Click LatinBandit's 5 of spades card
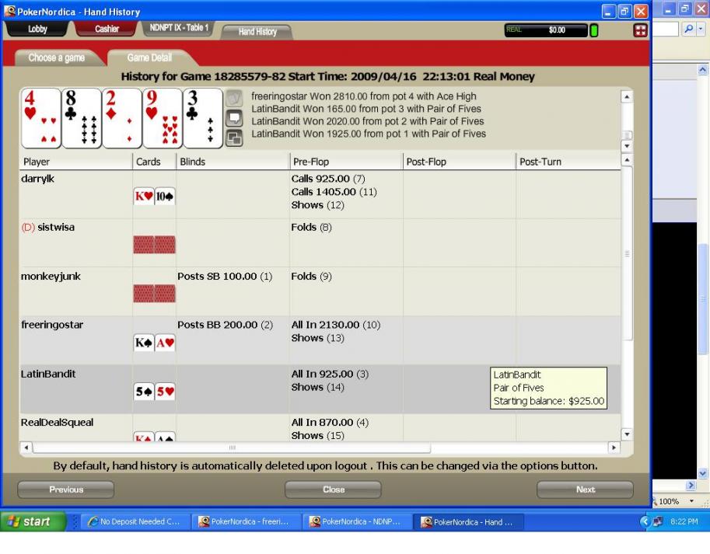The height and width of the screenshot is (554, 710). pos(144,392)
